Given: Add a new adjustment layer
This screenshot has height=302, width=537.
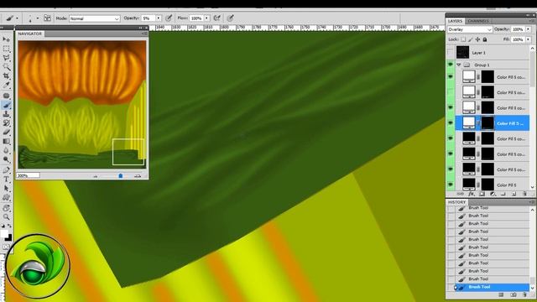Looking at the screenshot, I should click(x=493, y=194).
